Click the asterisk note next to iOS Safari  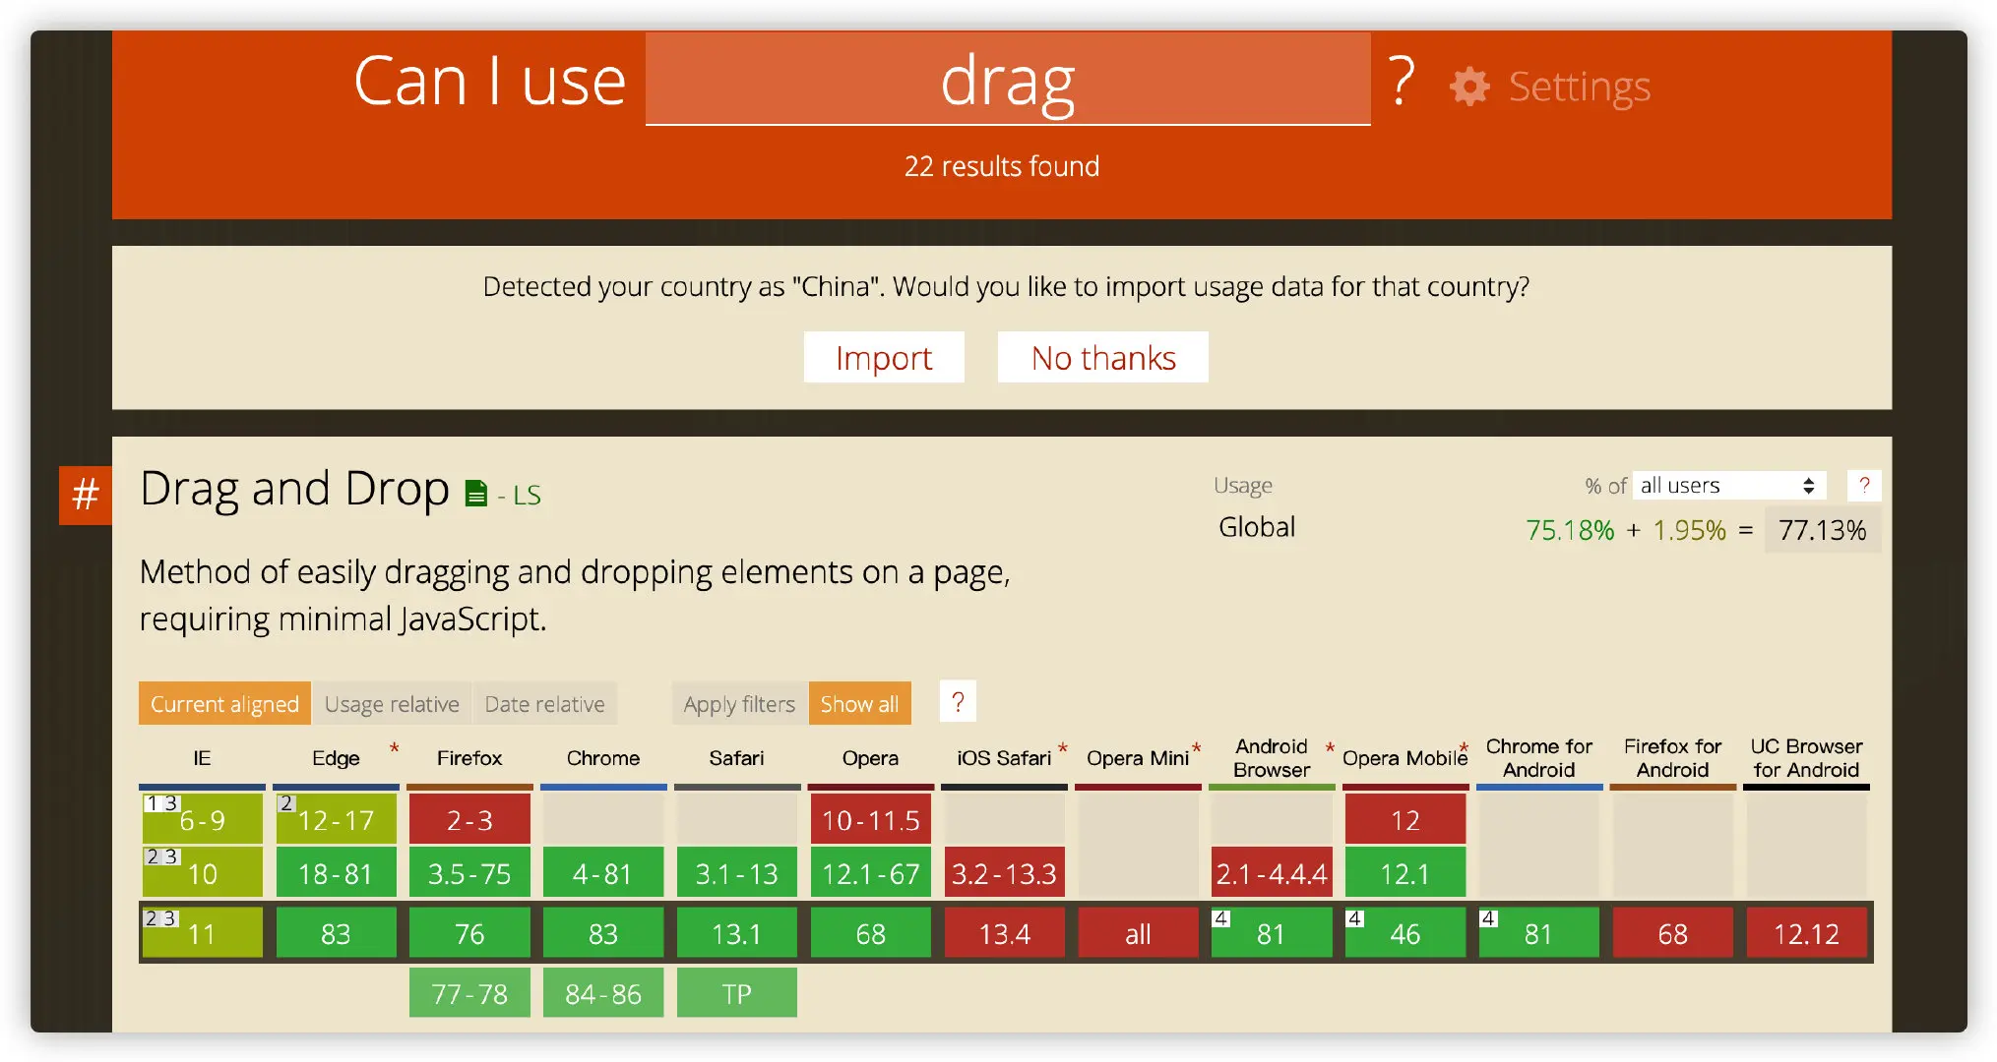tap(1063, 749)
